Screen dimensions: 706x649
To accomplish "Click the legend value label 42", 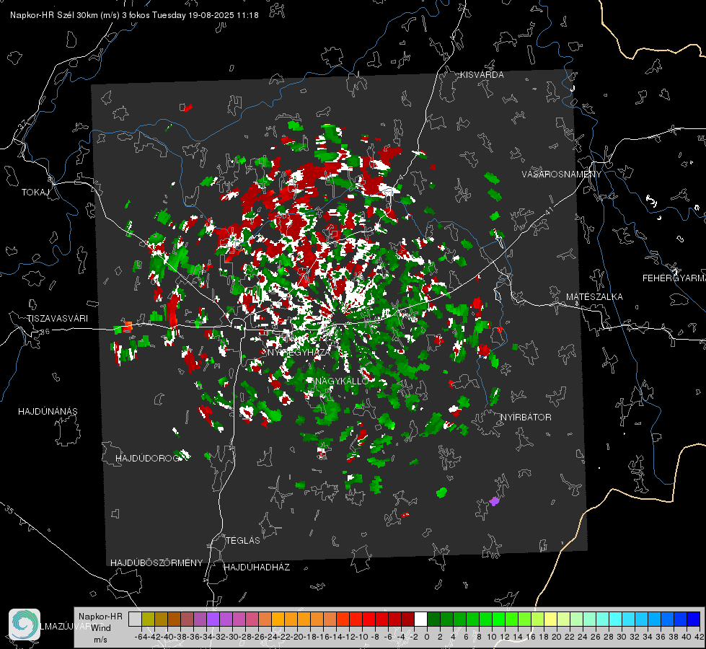I will tap(700, 637).
